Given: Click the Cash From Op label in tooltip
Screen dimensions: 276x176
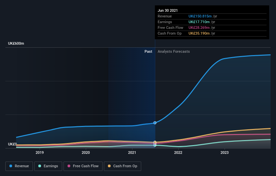Looking at the screenshot, I should pyautogui.click(x=169, y=33).
